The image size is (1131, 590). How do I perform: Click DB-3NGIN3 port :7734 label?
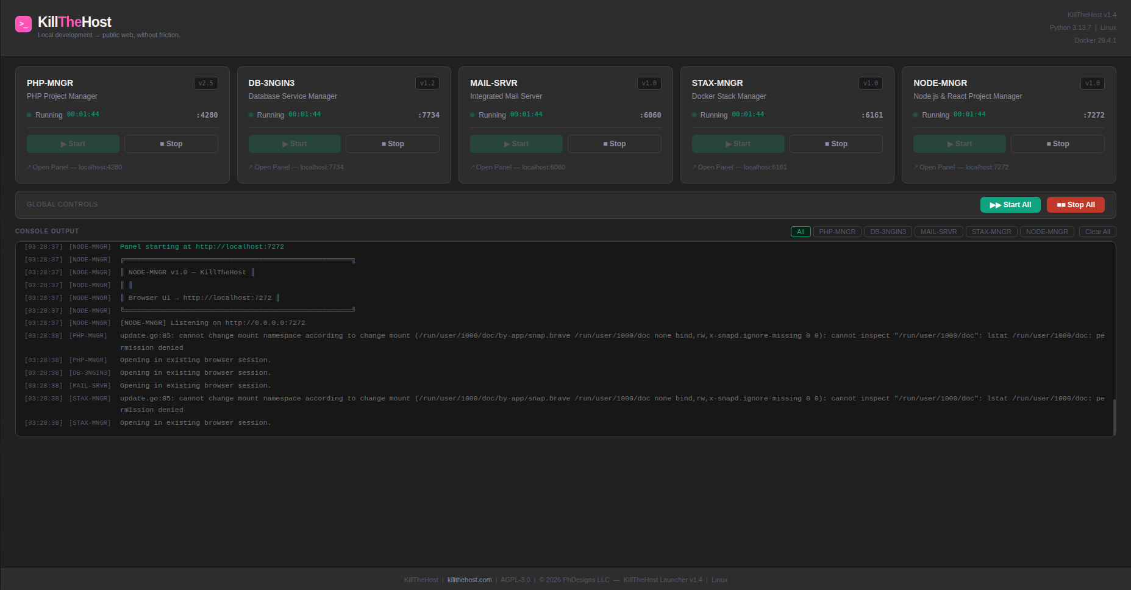click(429, 115)
